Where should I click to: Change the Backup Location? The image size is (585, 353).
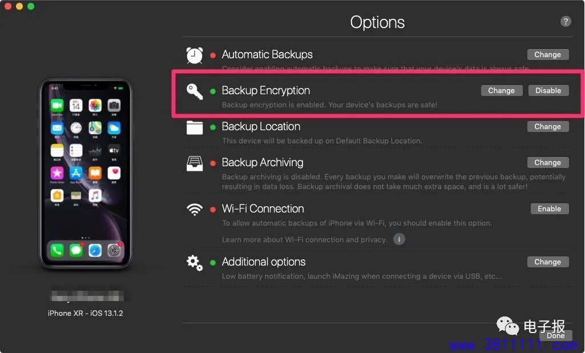coord(548,127)
